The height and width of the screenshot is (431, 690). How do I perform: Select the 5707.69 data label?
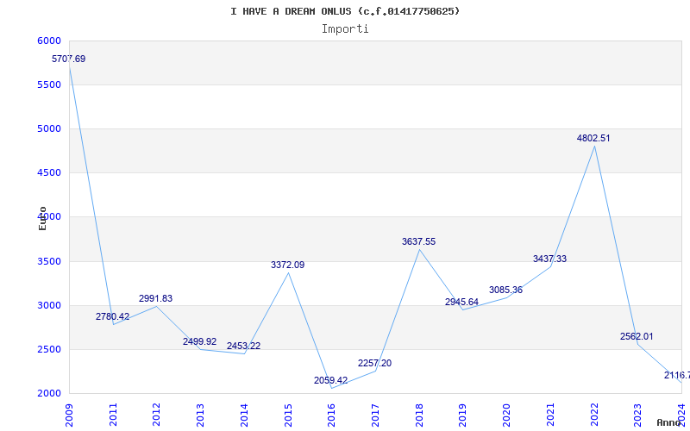pos(69,59)
